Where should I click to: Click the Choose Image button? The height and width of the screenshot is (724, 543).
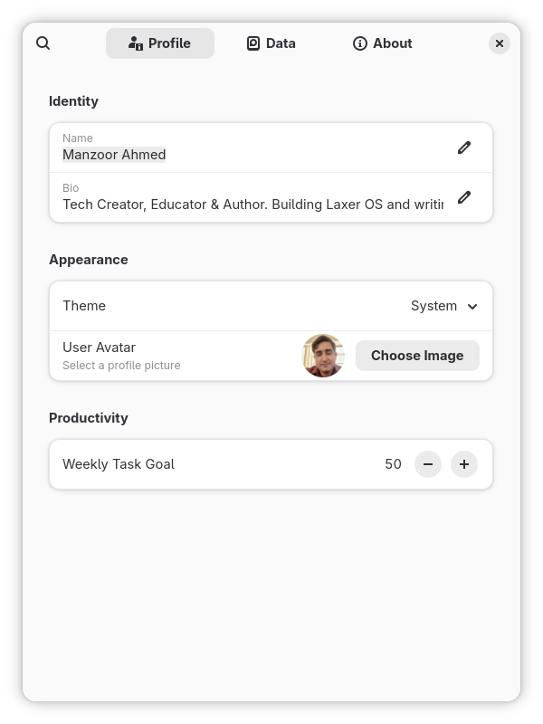coord(417,356)
